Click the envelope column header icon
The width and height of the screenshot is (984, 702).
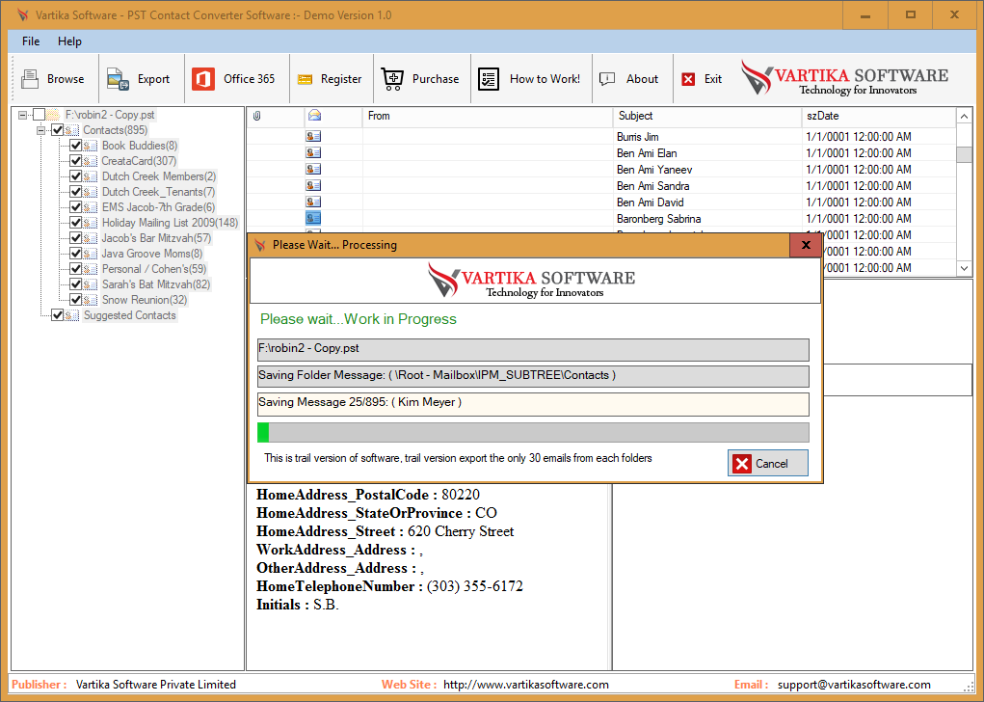coord(314,115)
